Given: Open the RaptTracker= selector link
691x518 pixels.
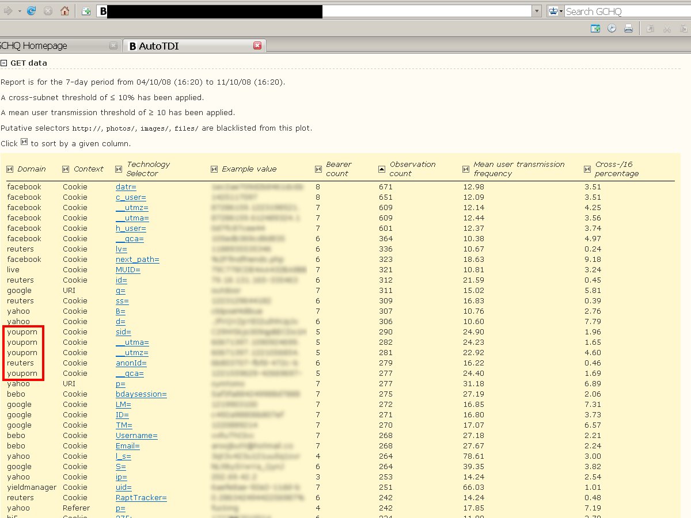Looking at the screenshot, I should click(141, 498).
